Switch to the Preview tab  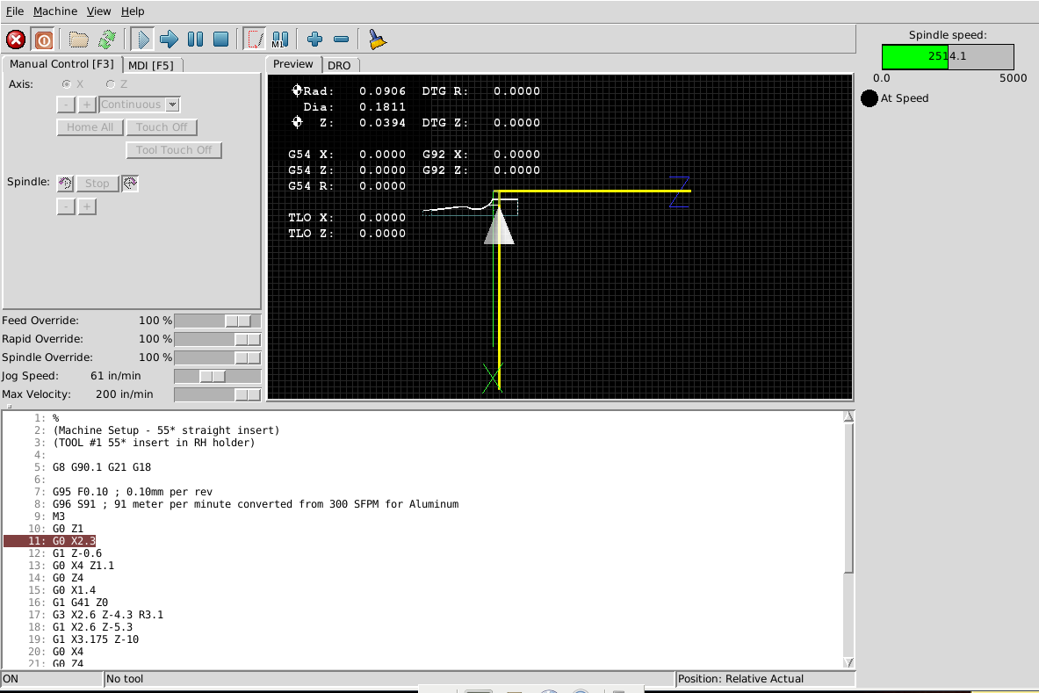coord(292,64)
